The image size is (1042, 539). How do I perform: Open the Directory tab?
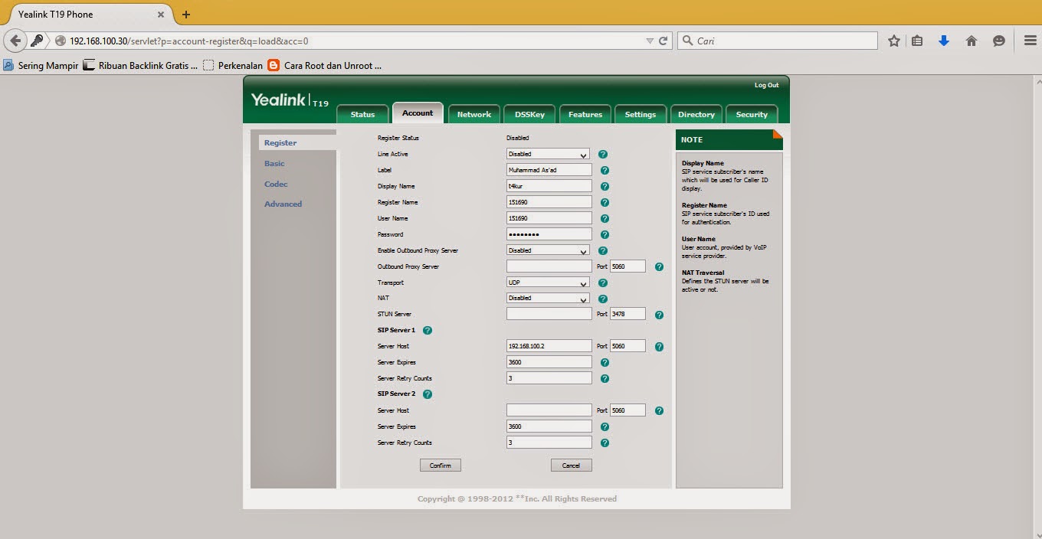pos(696,114)
